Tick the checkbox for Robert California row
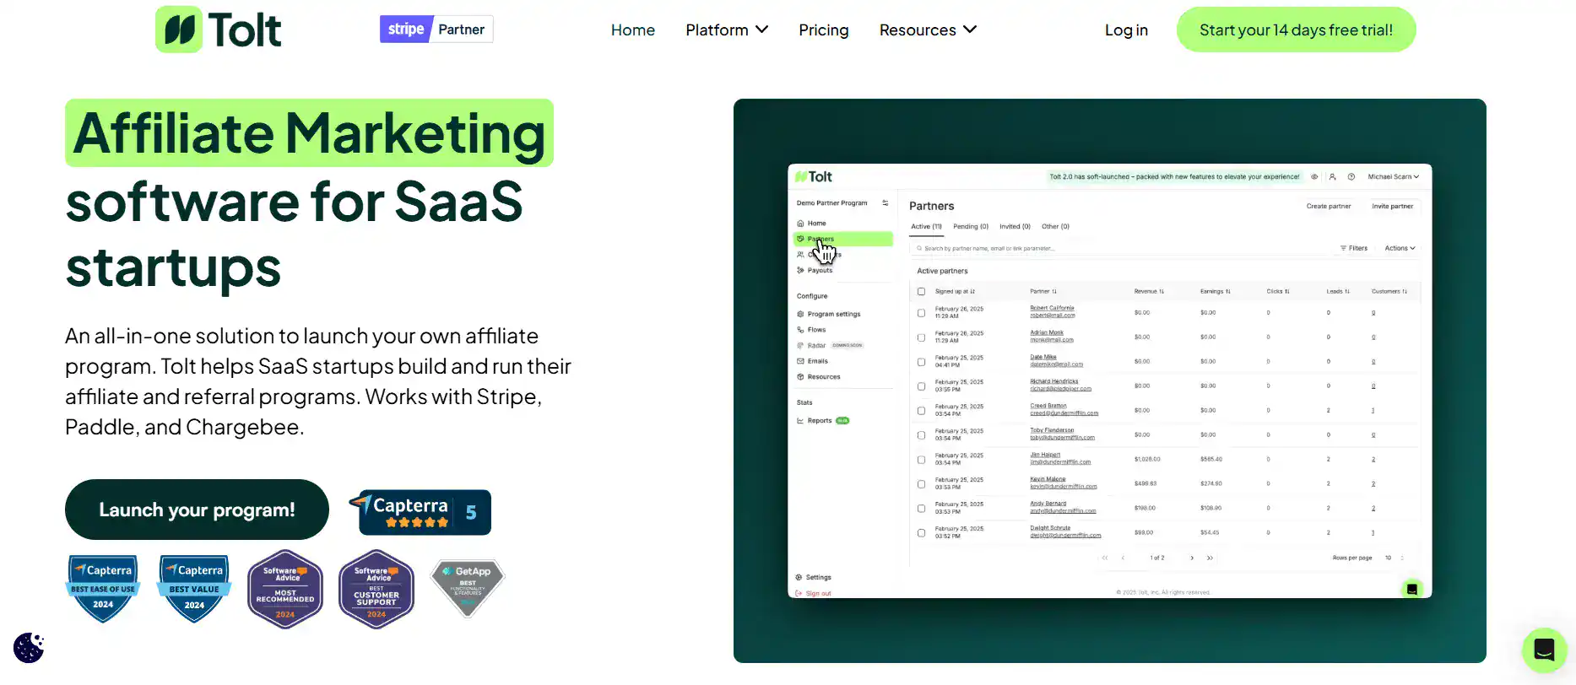The image size is (1576, 685). tap(921, 313)
